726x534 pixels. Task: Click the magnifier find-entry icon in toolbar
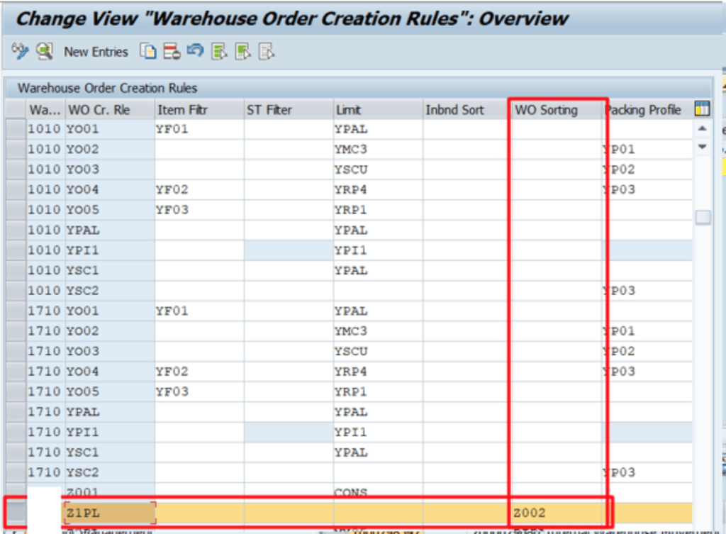pos(45,51)
